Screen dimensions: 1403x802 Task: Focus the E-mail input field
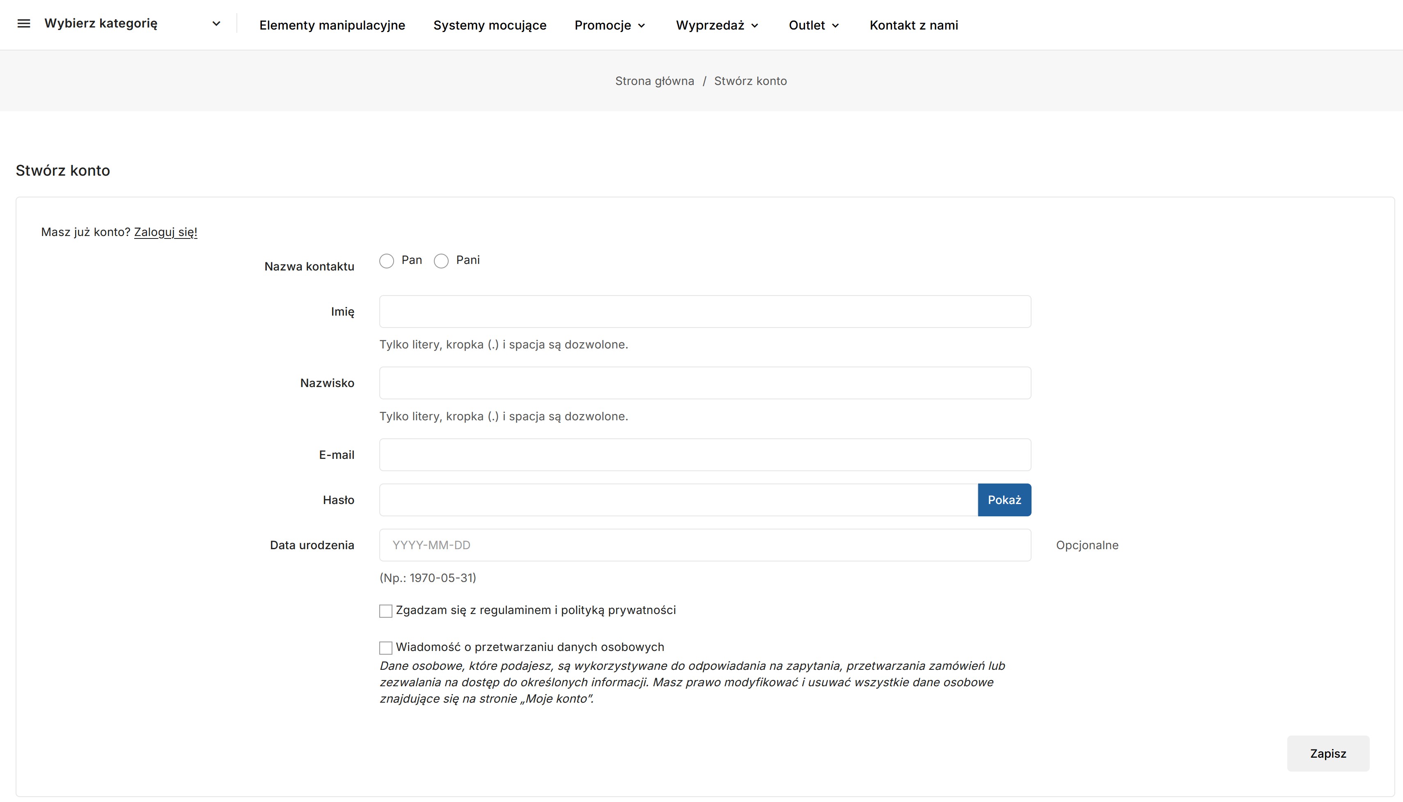[x=704, y=454]
